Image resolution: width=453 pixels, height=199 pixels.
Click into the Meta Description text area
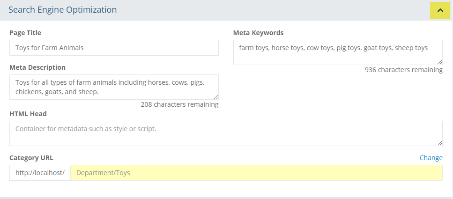pos(114,87)
